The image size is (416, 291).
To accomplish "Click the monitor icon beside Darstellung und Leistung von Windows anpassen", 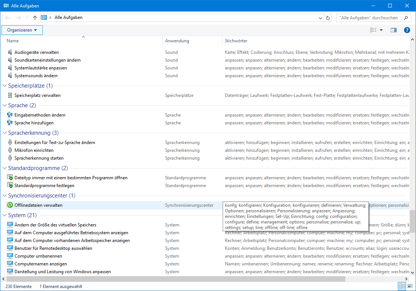I will pyautogui.click(x=10, y=271).
